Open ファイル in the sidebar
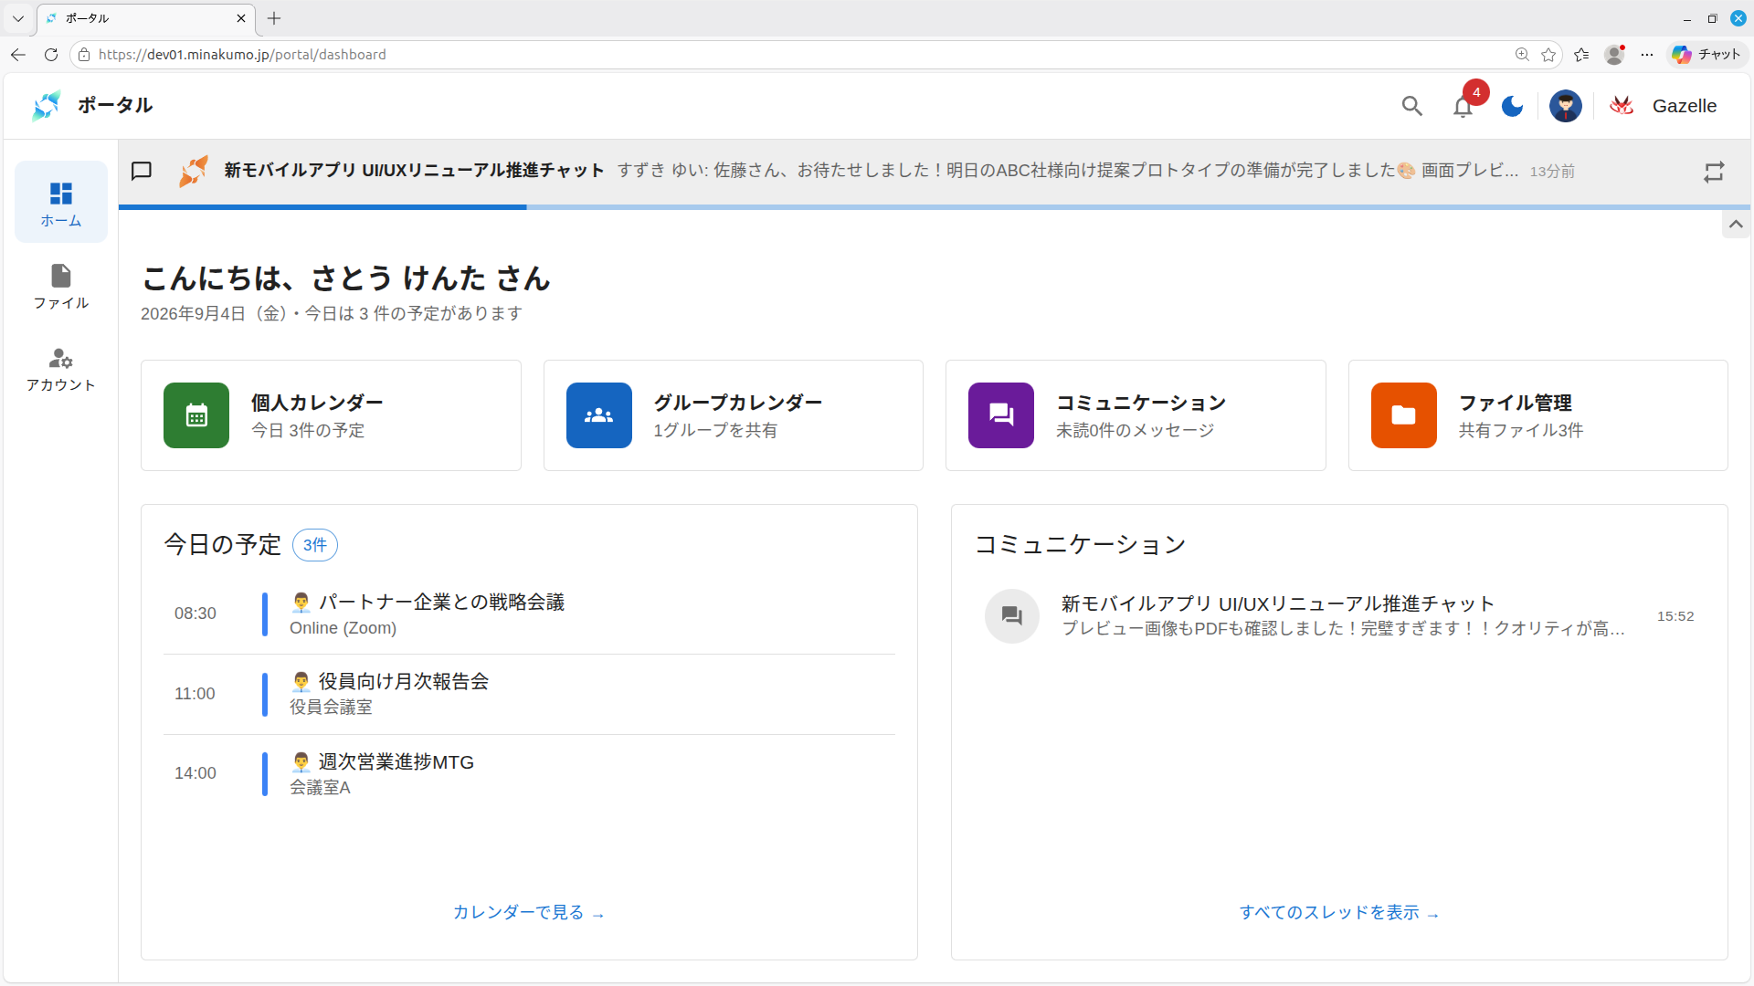Viewport: 1754px width, 986px height. [x=61, y=286]
